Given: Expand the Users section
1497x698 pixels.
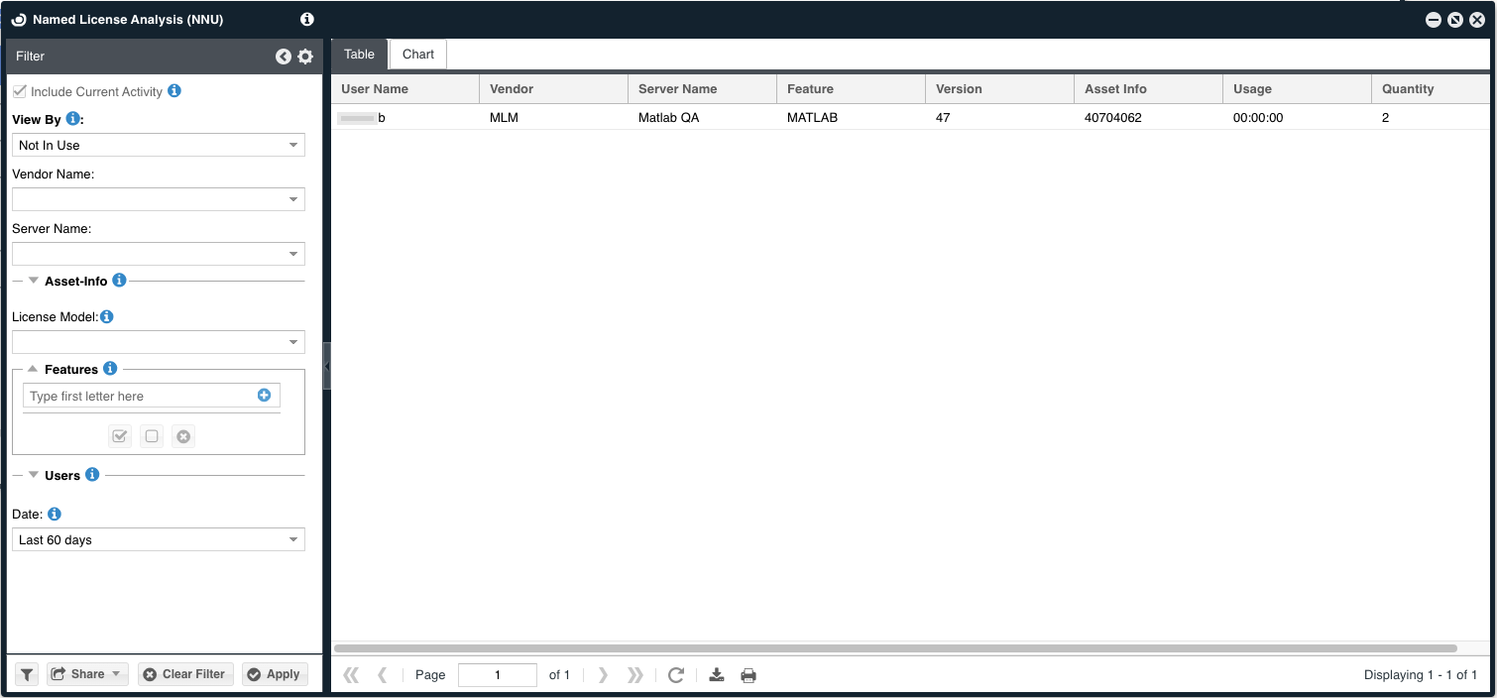Looking at the screenshot, I should (x=35, y=475).
